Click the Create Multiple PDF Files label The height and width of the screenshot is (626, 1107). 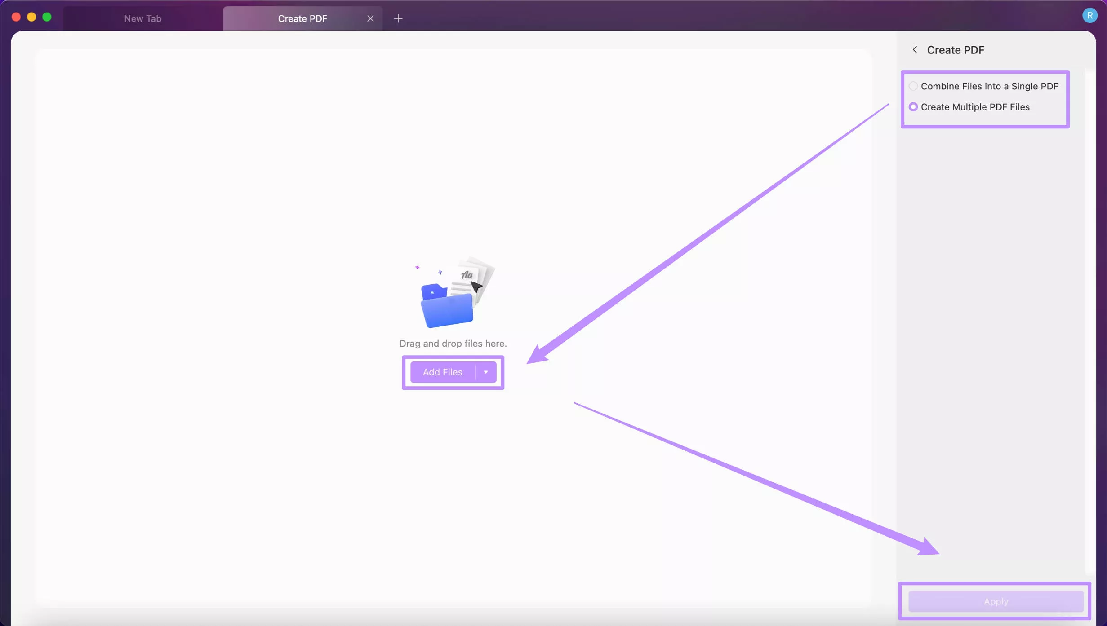tap(974, 107)
